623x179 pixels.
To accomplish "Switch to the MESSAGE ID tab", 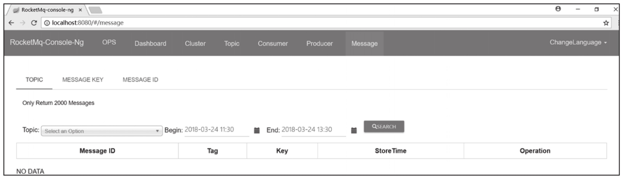I will [x=140, y=80].
